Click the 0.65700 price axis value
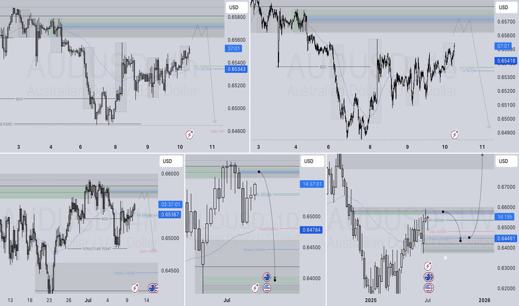This screenshot has height=306, width=519. click(x=506, y=22)
